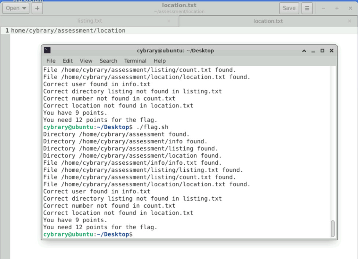
Task: Close the listing.txt tab
Action: pos(169,21)
